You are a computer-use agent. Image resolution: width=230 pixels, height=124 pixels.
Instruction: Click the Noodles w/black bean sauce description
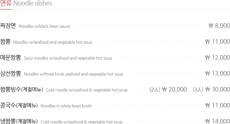pyautogui.click(x=44, y=26)
